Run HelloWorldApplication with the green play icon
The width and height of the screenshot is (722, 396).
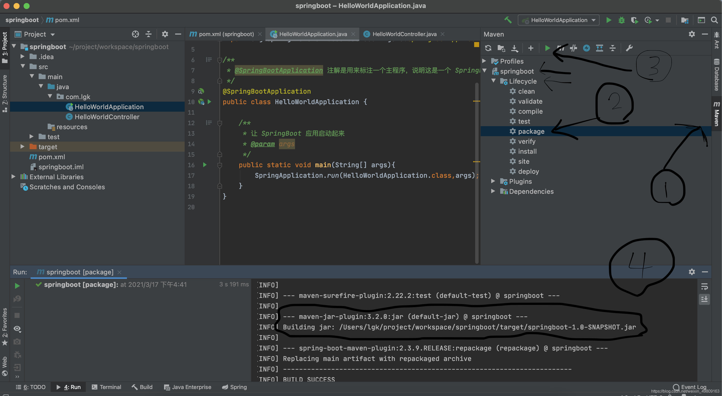pyautogui.click(x=609, y=20)
